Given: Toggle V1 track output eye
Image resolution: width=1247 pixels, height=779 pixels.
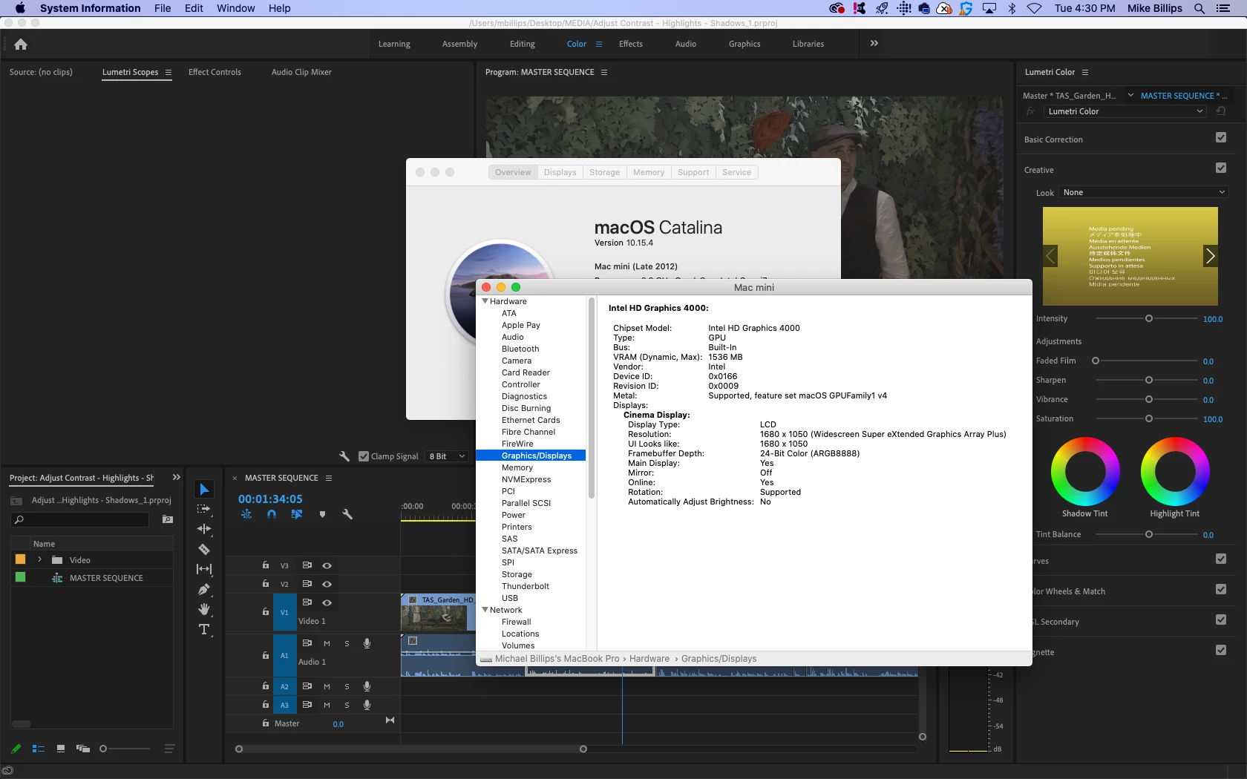Looking at the screenshot, I should (327, 602).
